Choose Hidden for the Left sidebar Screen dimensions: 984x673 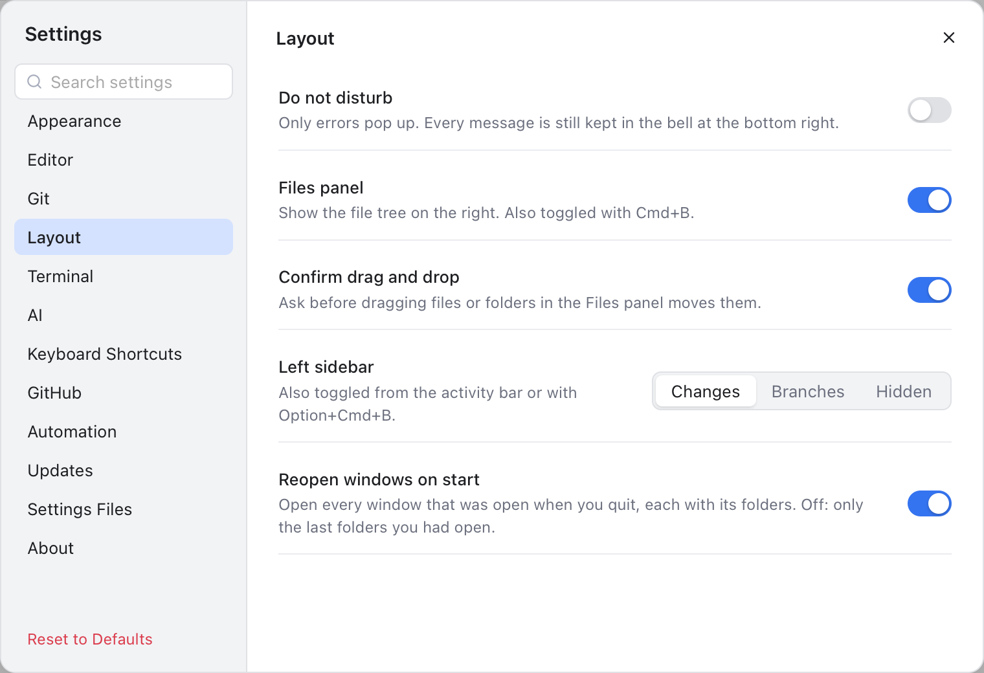click(904, 392)
